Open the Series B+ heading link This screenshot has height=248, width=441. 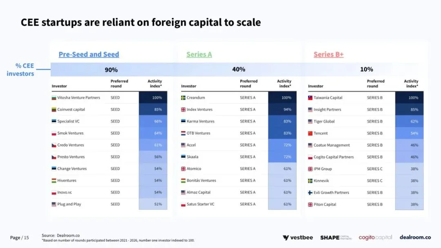pyautogui.click(x=328, y=54)
